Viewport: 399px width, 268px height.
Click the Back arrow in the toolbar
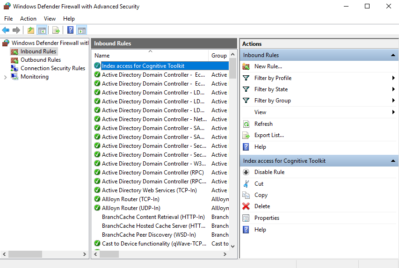tap(6, 30)
